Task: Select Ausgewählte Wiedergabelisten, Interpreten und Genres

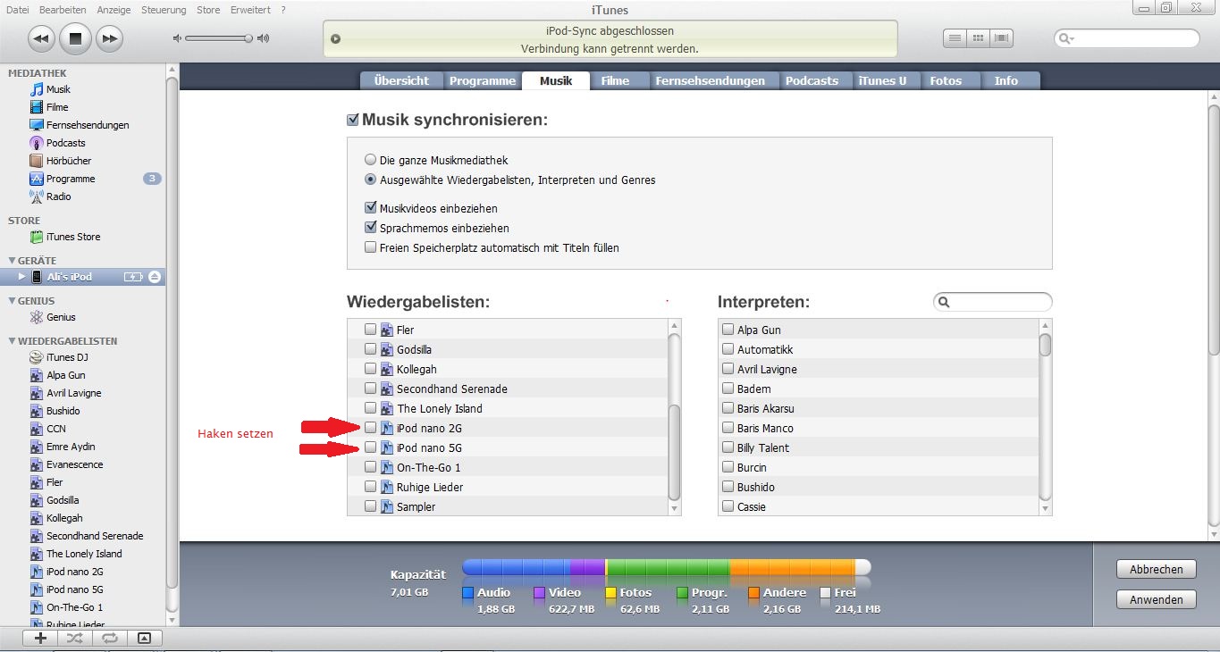Action: (370, 180)
